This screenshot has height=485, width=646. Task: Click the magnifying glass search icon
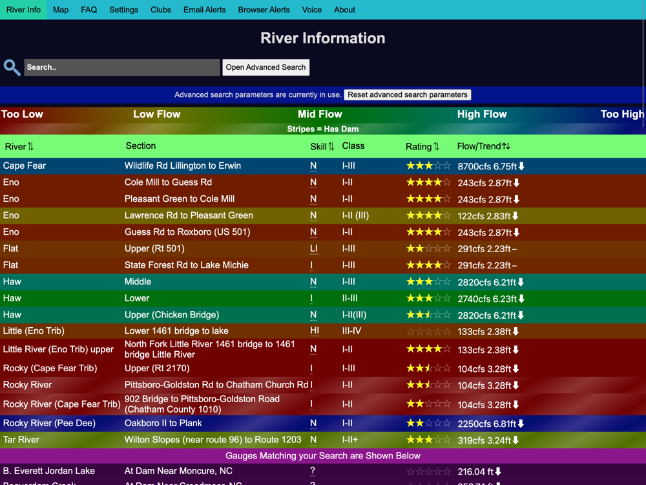12,67
